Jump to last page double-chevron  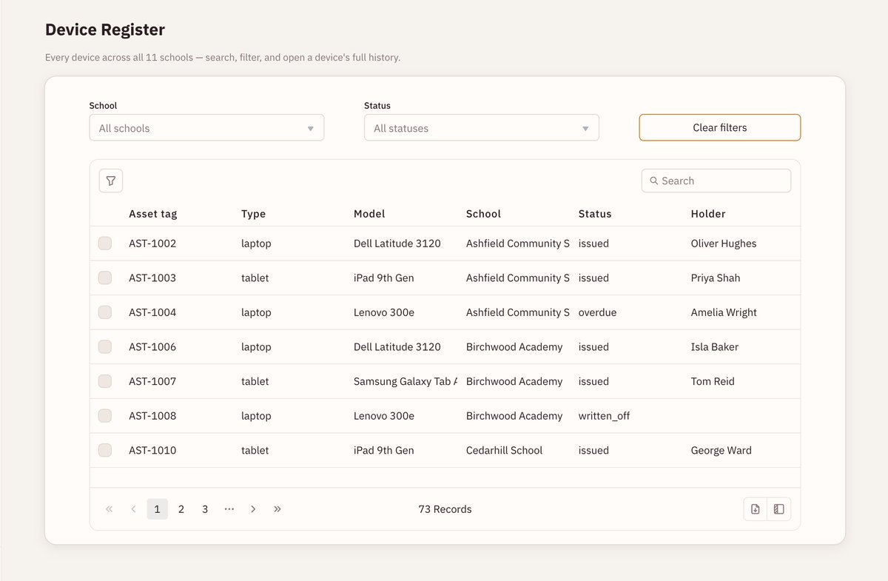click(x=277, y=509)
